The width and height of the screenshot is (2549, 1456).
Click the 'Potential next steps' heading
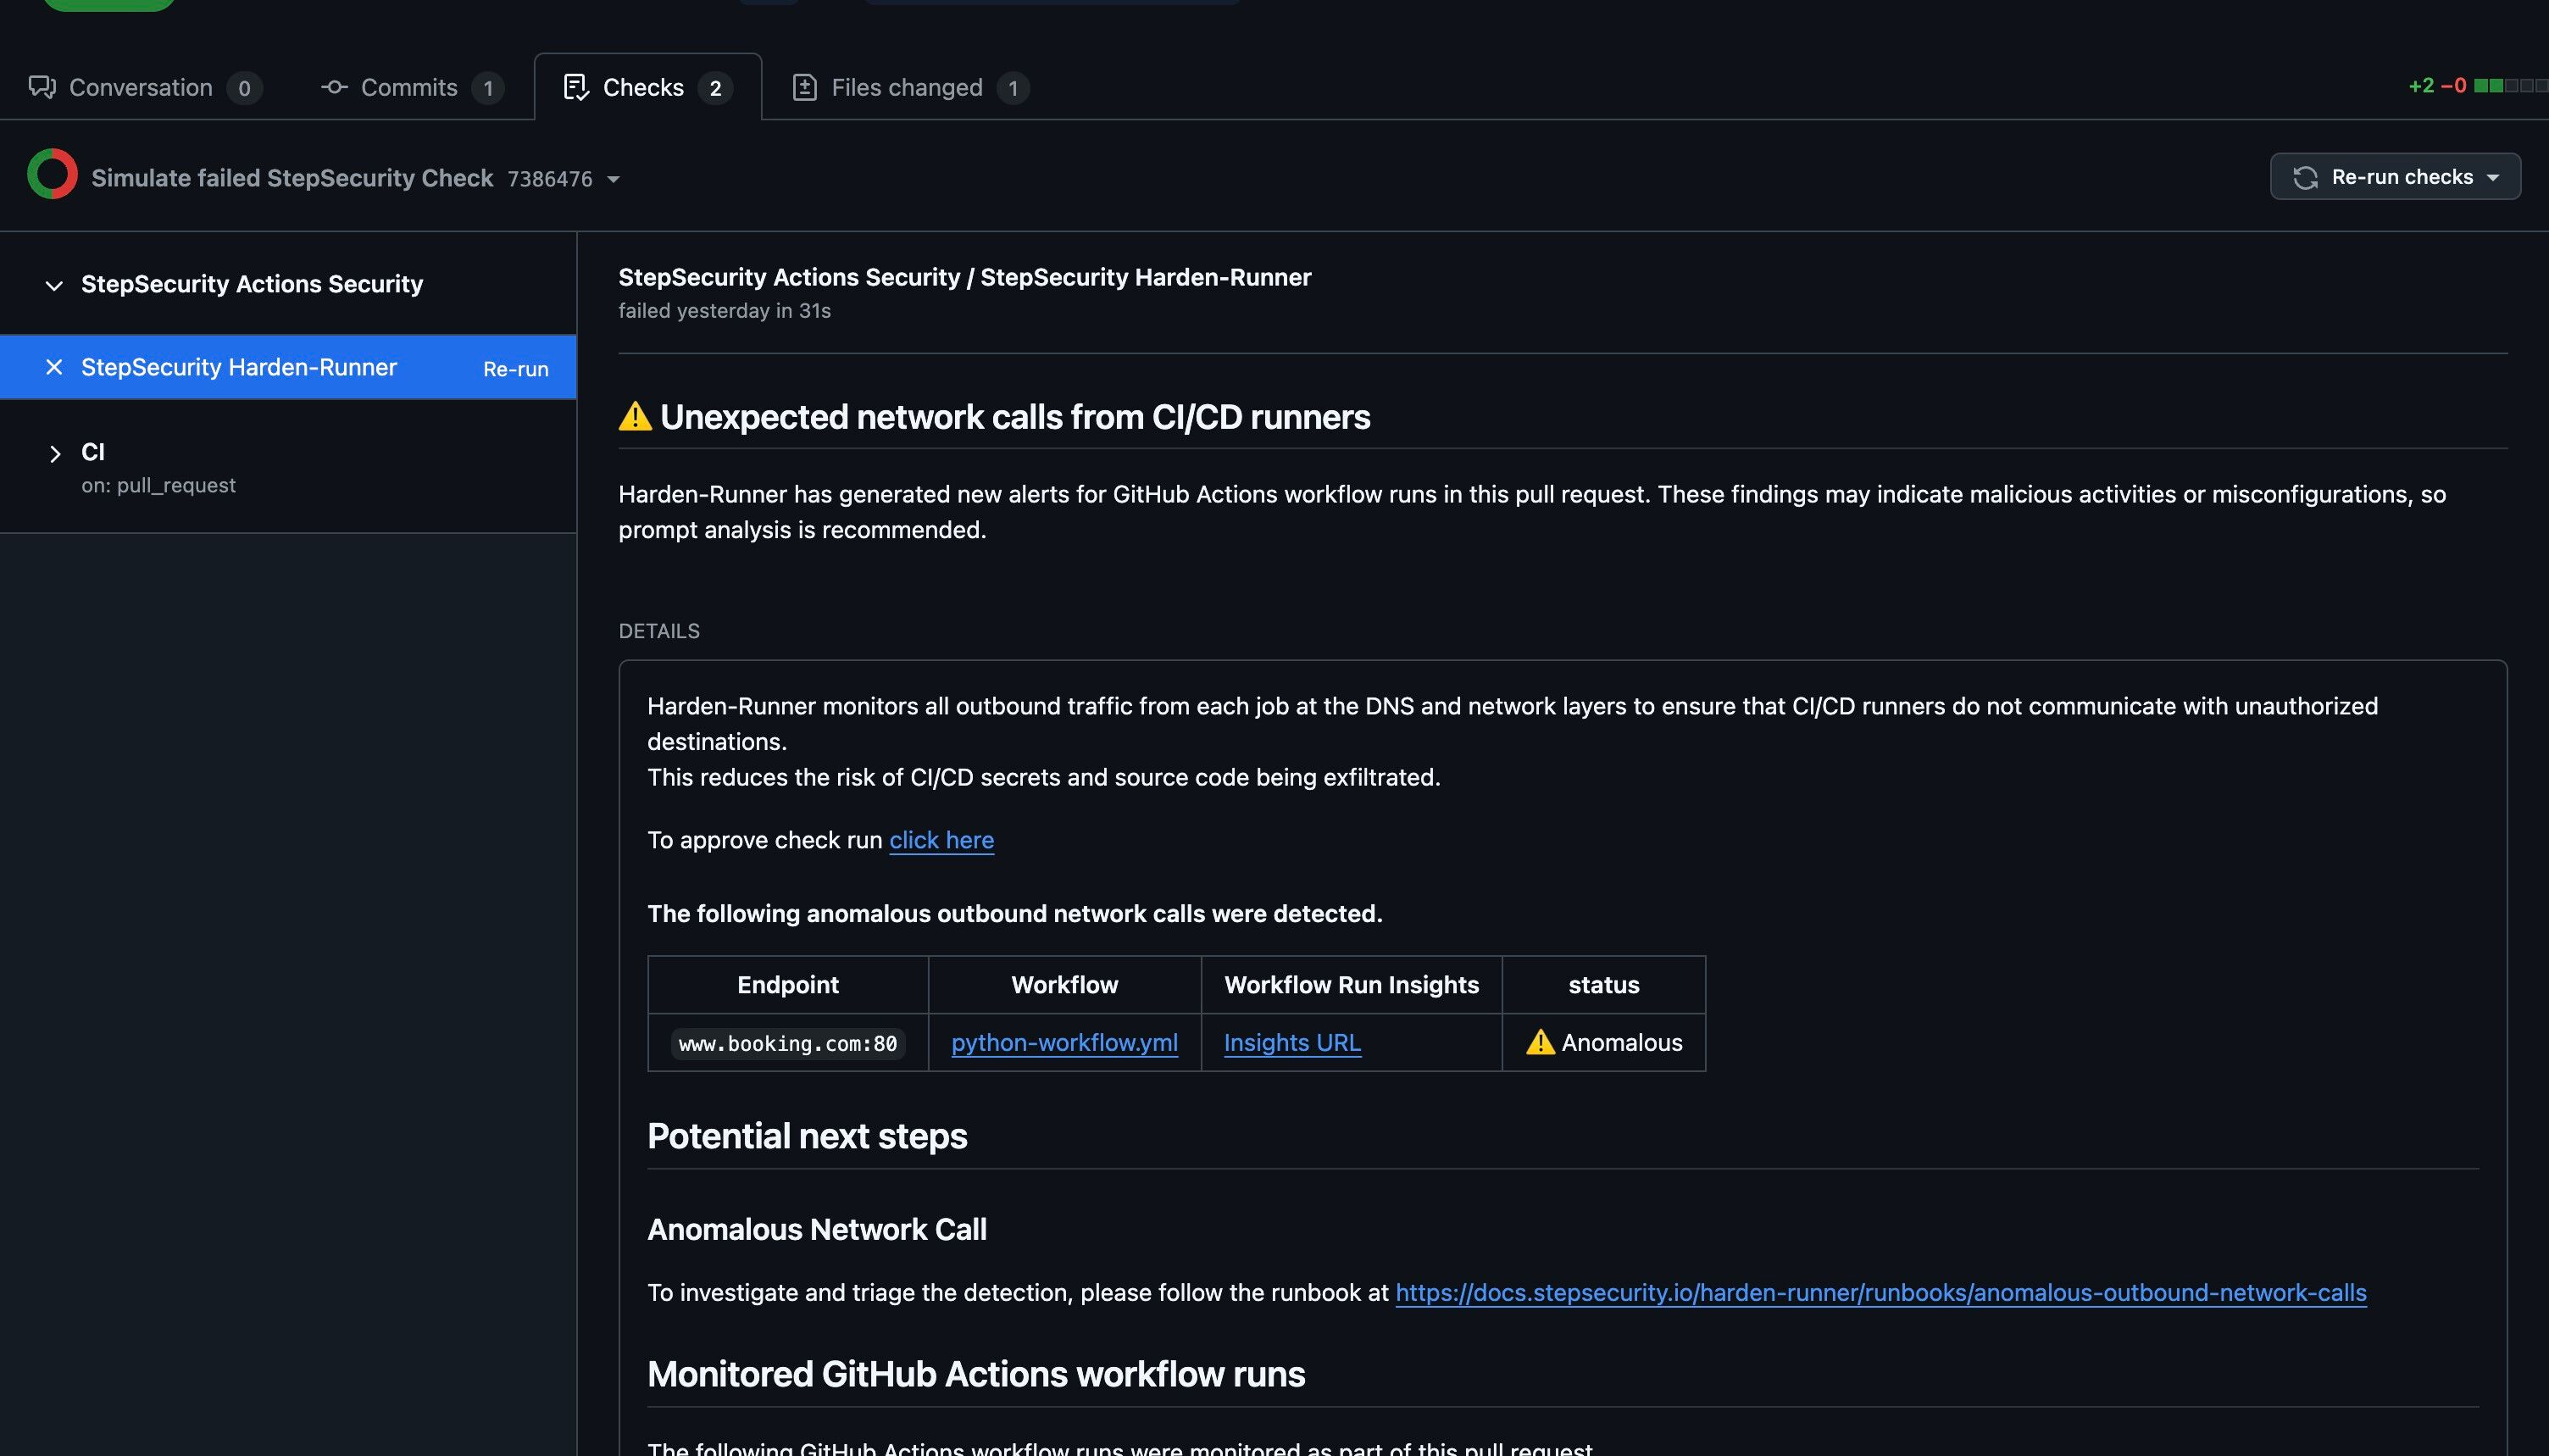(808, 1136)
